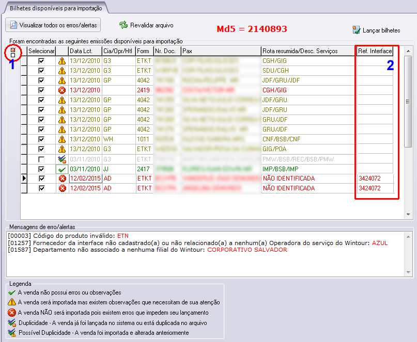This screenshot has width=417, height=342.
Task: Select the 1011 form cell
Action: click(x=144, y=139)
